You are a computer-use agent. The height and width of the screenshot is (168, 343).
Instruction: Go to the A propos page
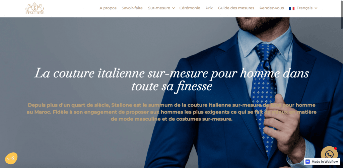pyautogui.click(x=108, y=8)
